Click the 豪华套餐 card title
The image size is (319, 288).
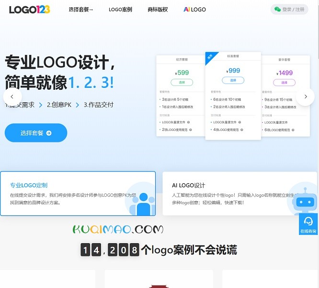pos(284,60)
